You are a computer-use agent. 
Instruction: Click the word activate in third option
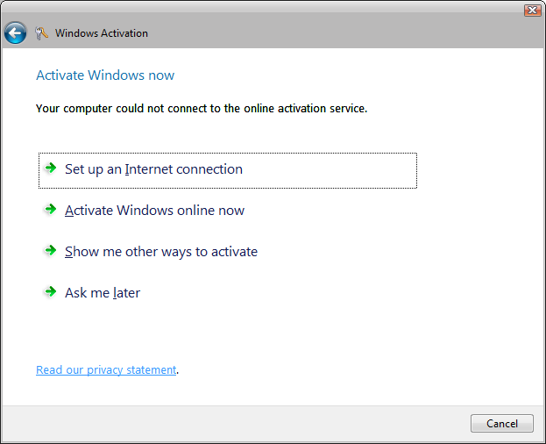(x=234, y=252)
